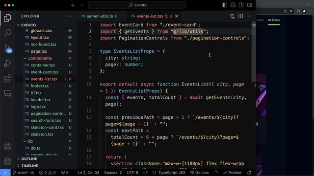Viewport: 314px width, 176px height.
Task: Open skeleton-card.tsx in the explorer
Action: point(47,128)
